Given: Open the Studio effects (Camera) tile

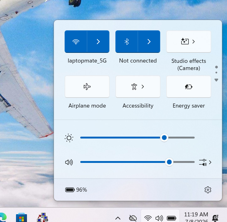Looking at the screenshot, I should click(188, 42).
